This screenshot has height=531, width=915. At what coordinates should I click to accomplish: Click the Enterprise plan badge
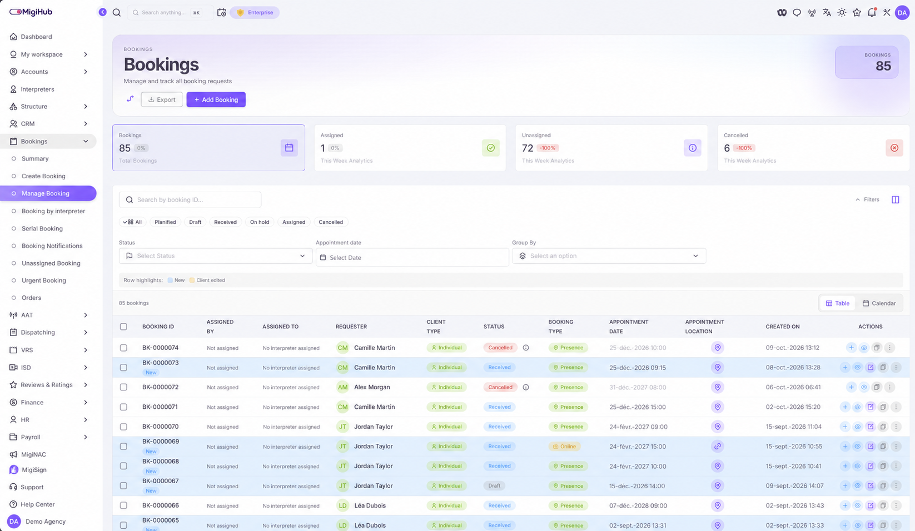tap(255, 12)
